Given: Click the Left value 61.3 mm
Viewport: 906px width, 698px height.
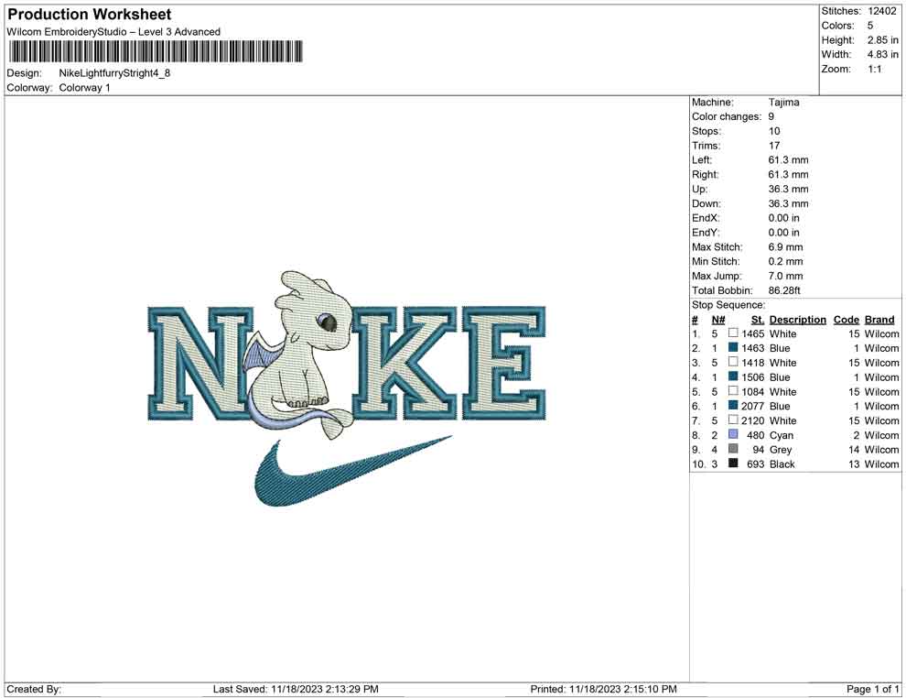Looking at the screenshot, I should click(x=789, y=160).
